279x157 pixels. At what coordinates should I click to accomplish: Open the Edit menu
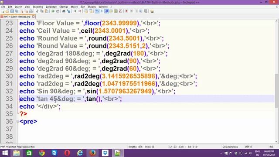pos(10,7)
